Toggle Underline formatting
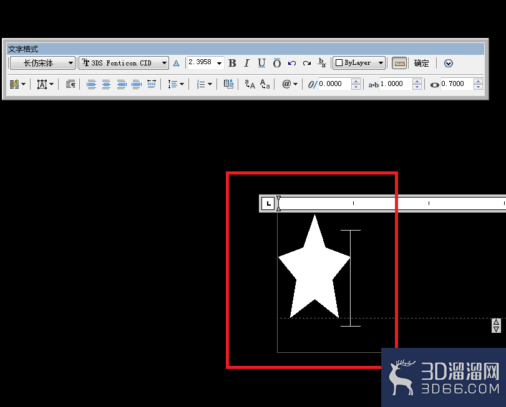 point(261,63)
